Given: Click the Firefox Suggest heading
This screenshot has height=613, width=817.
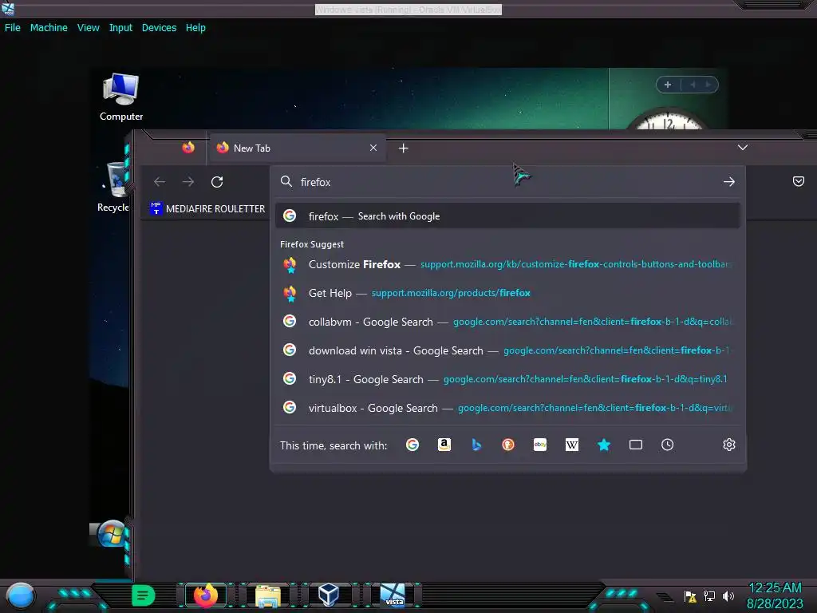Looking at the screenshot, I should pos(312,244).
